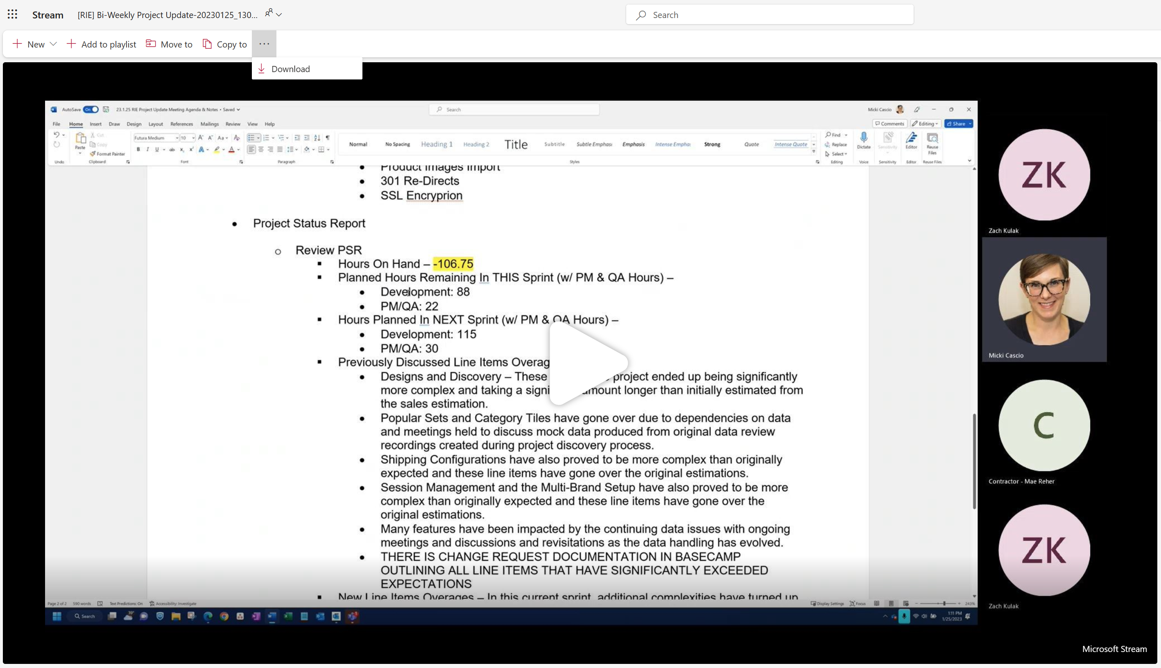
Task: Open the File tab in recorded Word
Action: click(x=57, y=124)
